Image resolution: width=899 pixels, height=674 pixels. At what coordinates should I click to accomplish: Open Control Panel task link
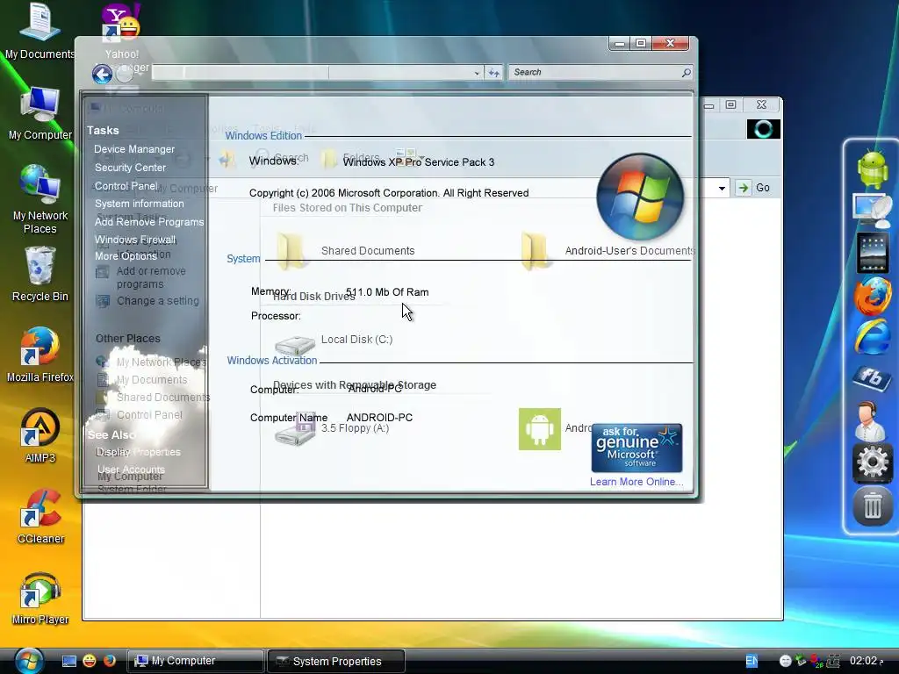click(126, 186)
